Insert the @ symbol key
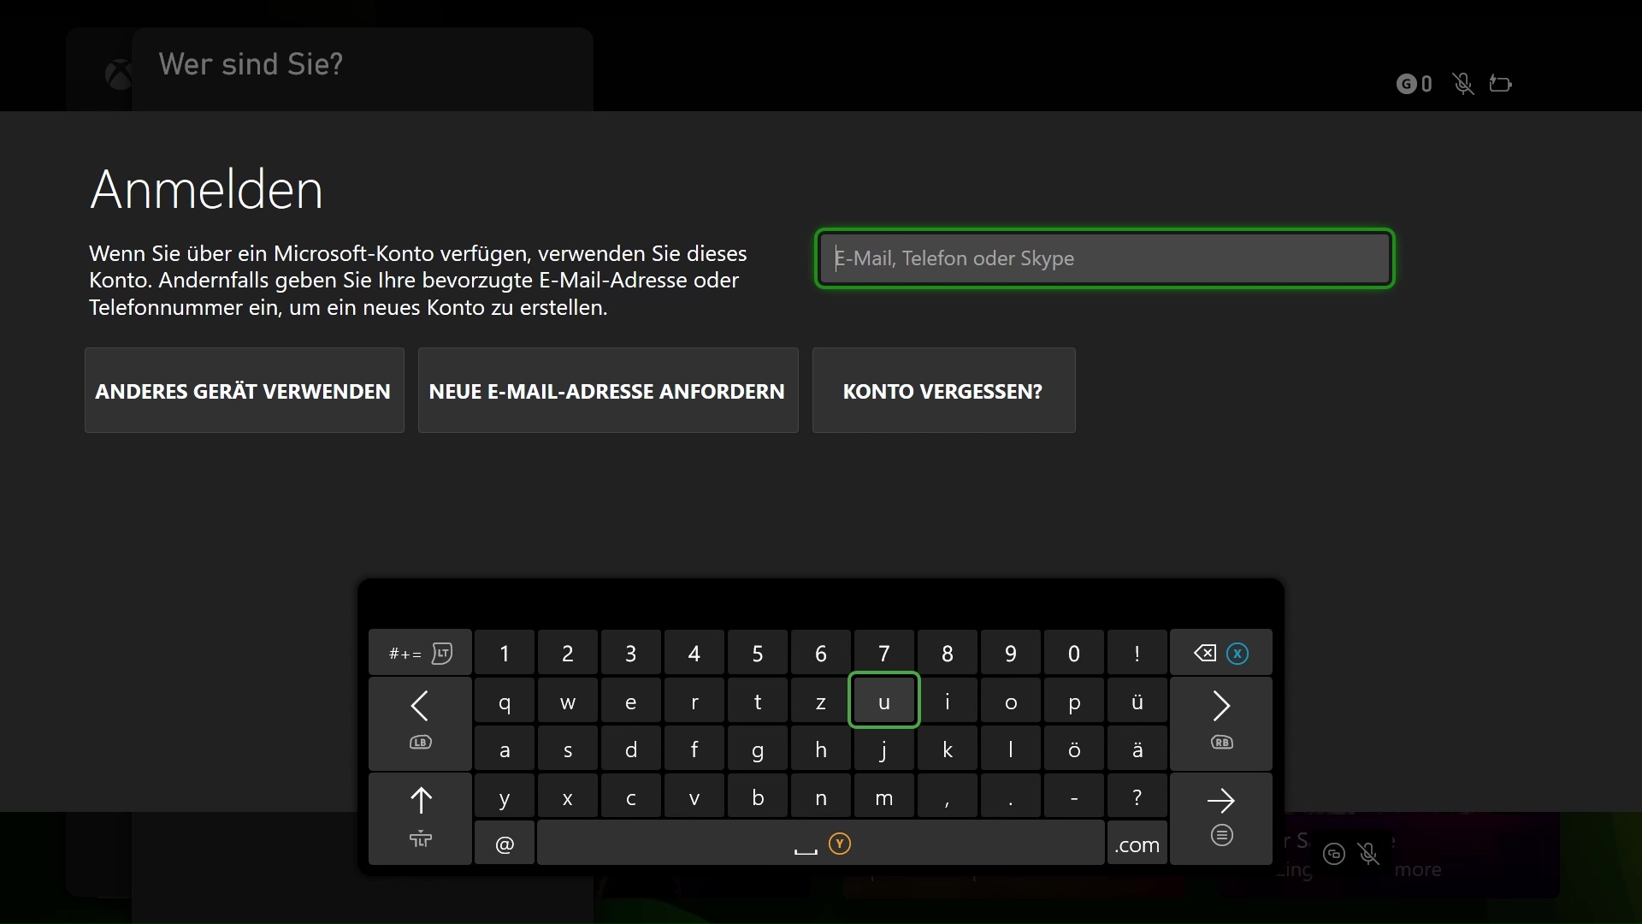Image resolution: width=1642 pixels, height=924 pixels. pyautogui.click(x=505, y=844)
